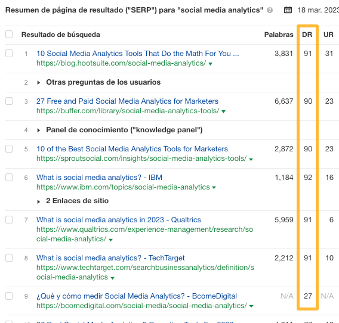Click the 'Resultado de búsqueda' column header
Image resolution: width=339 pixels, height=323 pixels.
point(60,35)
